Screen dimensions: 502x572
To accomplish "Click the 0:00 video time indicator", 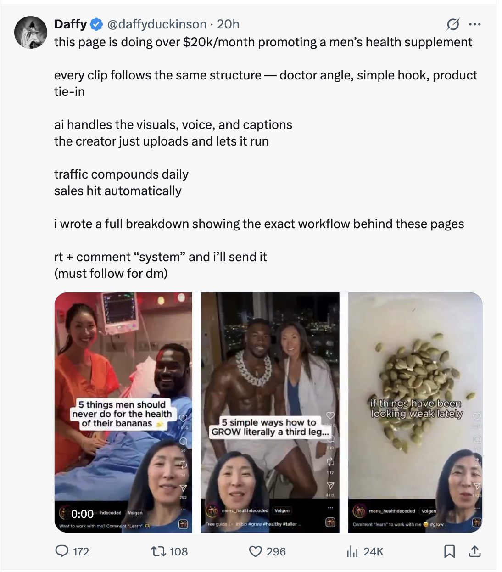I will tap(82, 514).
